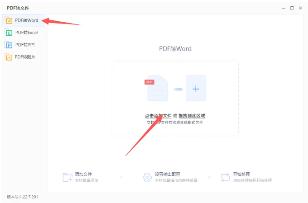This screenshot has height=203, width=308.
Task: Click the 点击添加文件 link
Action: 159,116
